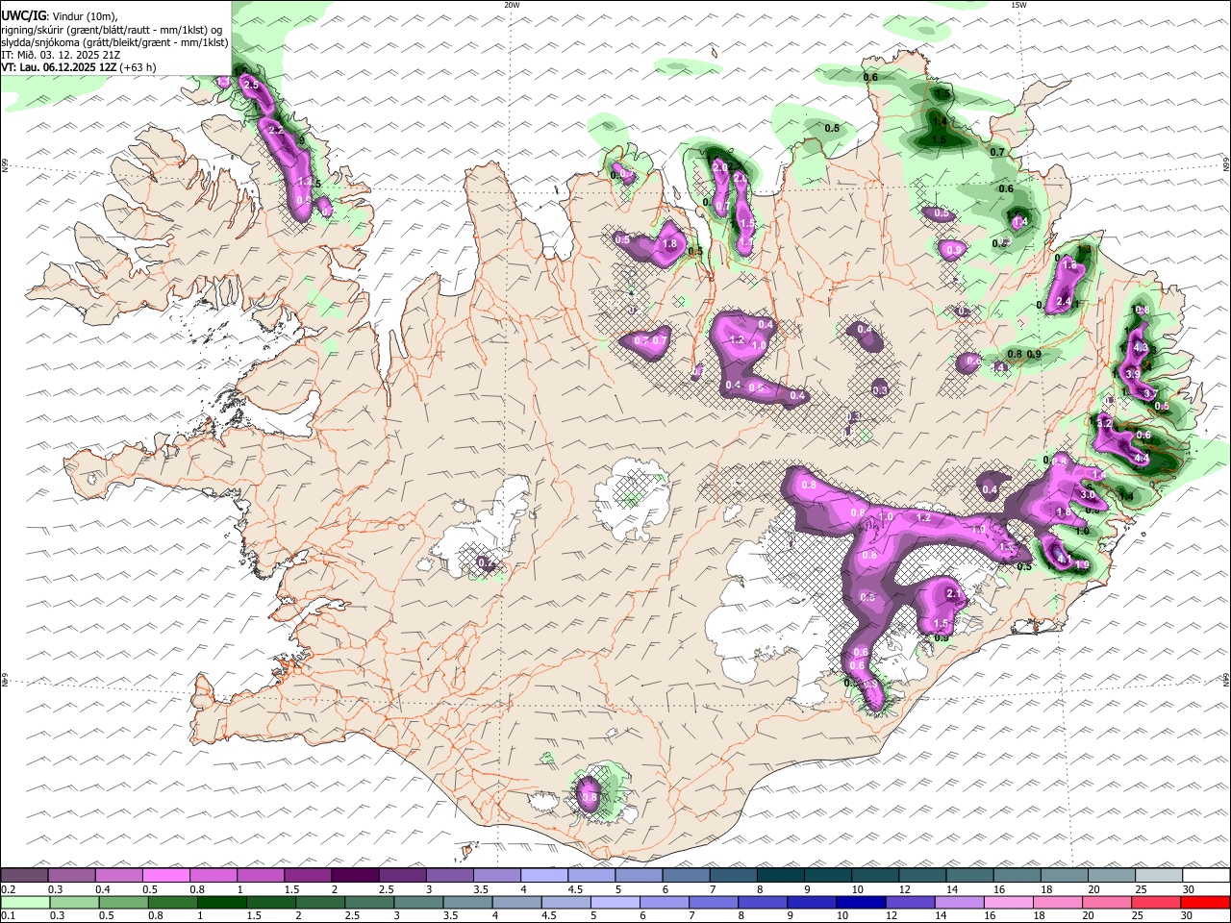Click the '3.9' value on the east coast
This screenshot has height=923, width=1231.
tap(1132, 374)
